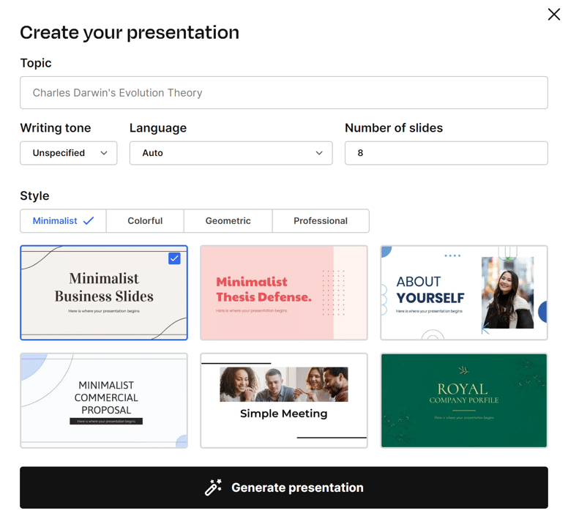
Task: Toggle the checkmark on Minimalist Business Slides
Action: point(174,258)
